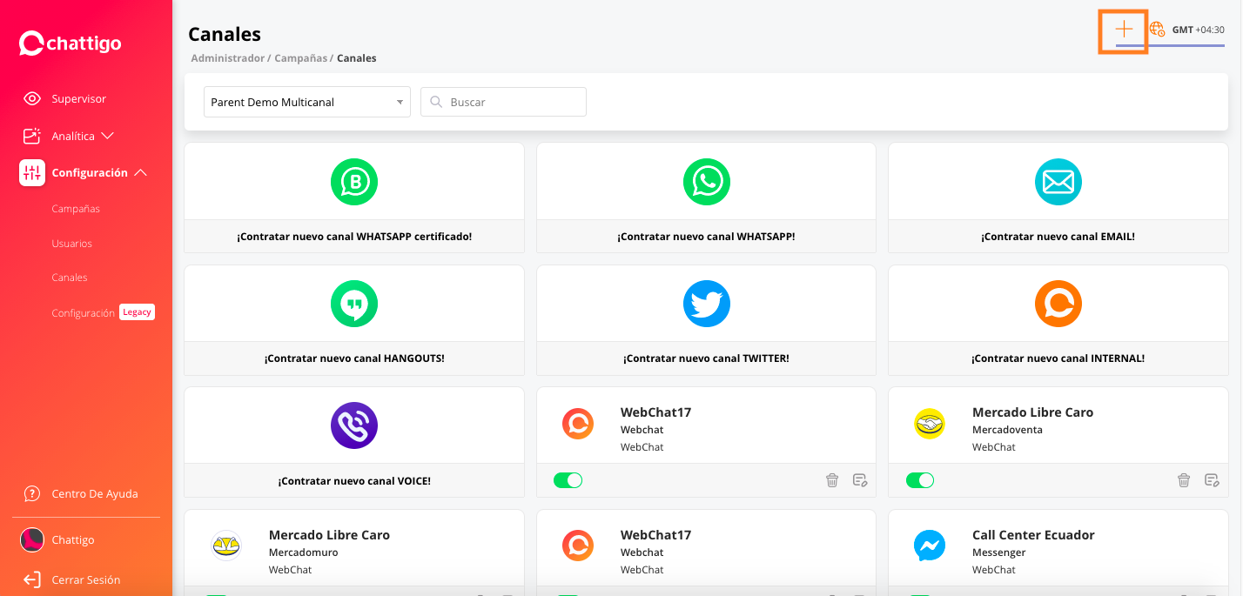Go to Campañas in the sidebar
The width and height of the screenshot is (1243, 596).
click(x=76, y=209)
